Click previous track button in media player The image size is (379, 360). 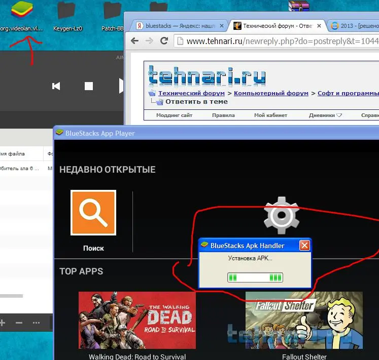[x=56, y=86]
